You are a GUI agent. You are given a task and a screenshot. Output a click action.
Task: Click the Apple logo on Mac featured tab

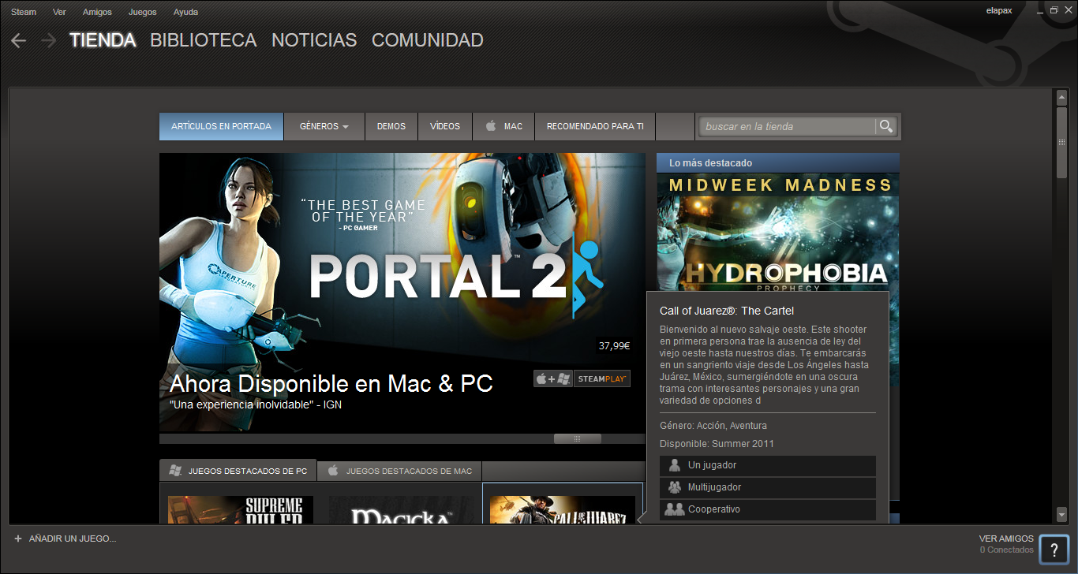click(333, 471)
